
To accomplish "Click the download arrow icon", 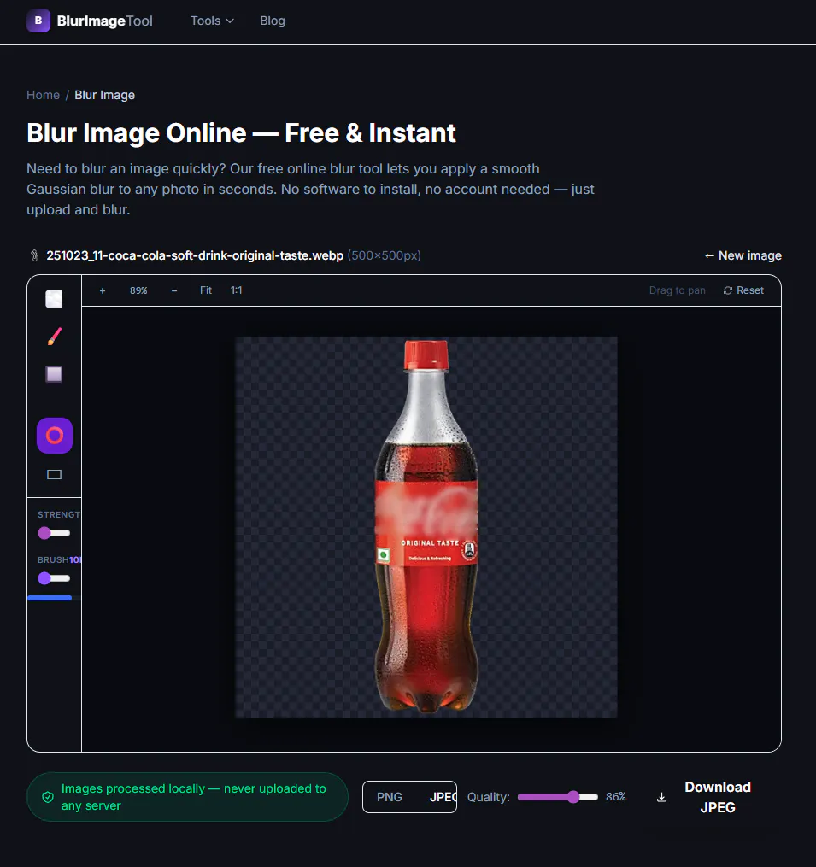I will tap(661, 797).
